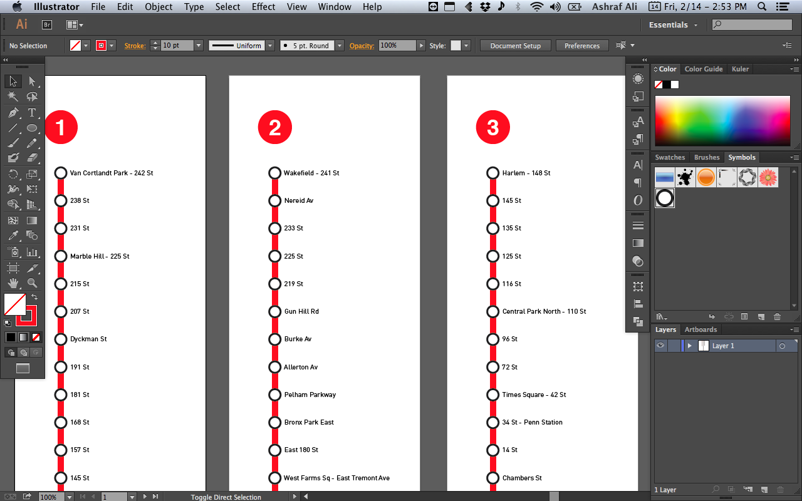The width and height of the screenshot is (802, 501).
Task: Select the Eraser tool
Action: pos(32,158)
